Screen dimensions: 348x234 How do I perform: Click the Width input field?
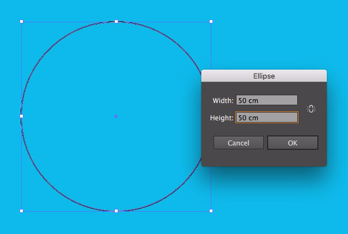[266, 101]
